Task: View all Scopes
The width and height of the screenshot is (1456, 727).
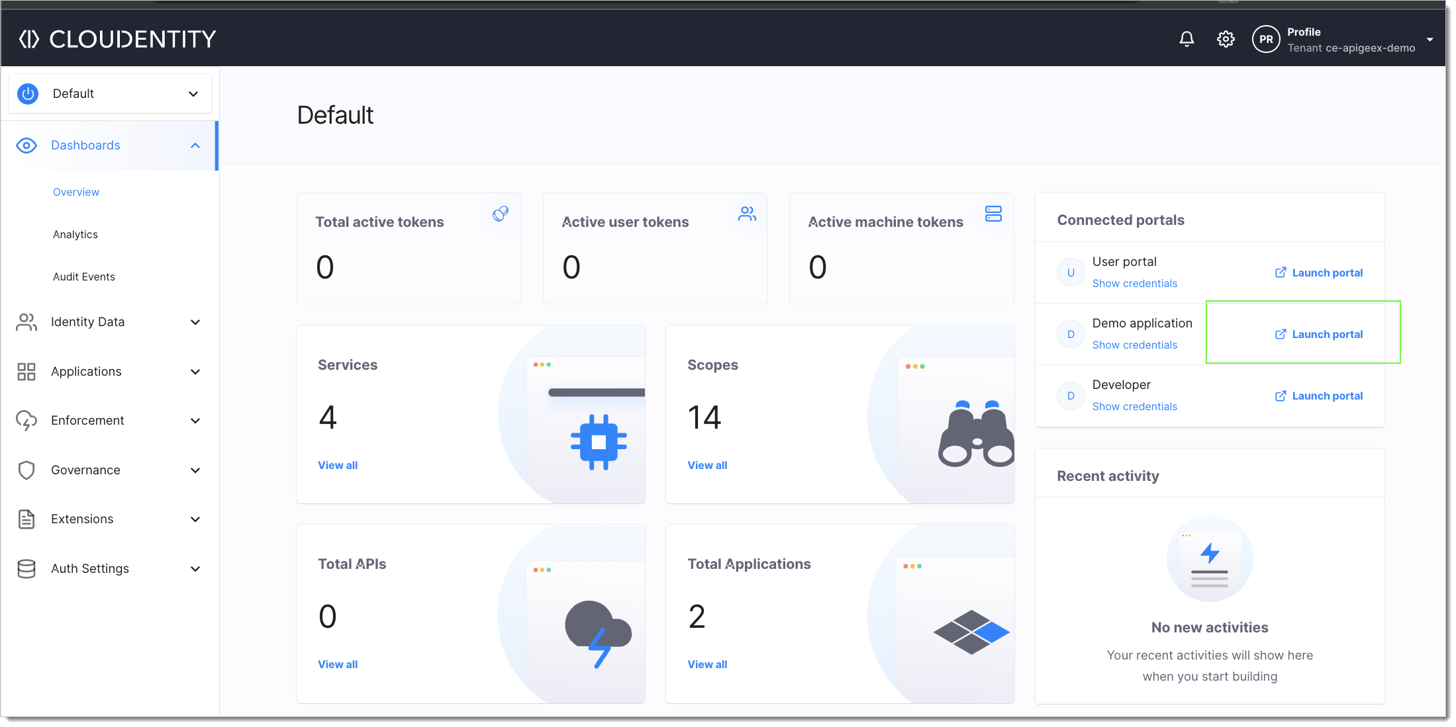Action: pyautogui.click(x=707, y=465)
